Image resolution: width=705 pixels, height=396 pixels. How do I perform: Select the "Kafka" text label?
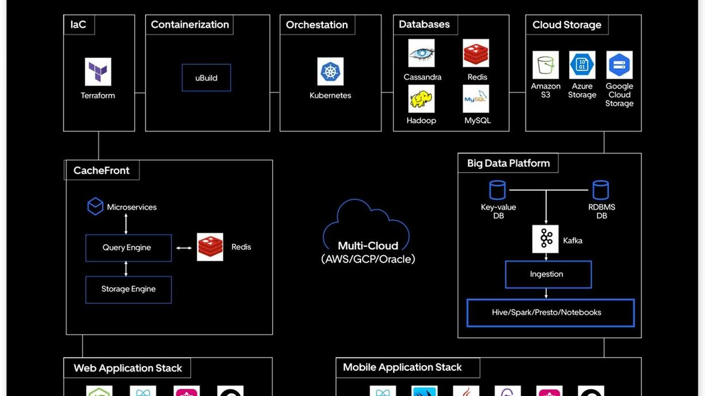point(573,241)
